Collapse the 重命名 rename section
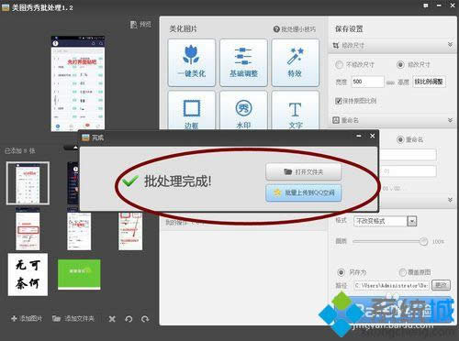The image size is (459, 341). pos(450,120)
